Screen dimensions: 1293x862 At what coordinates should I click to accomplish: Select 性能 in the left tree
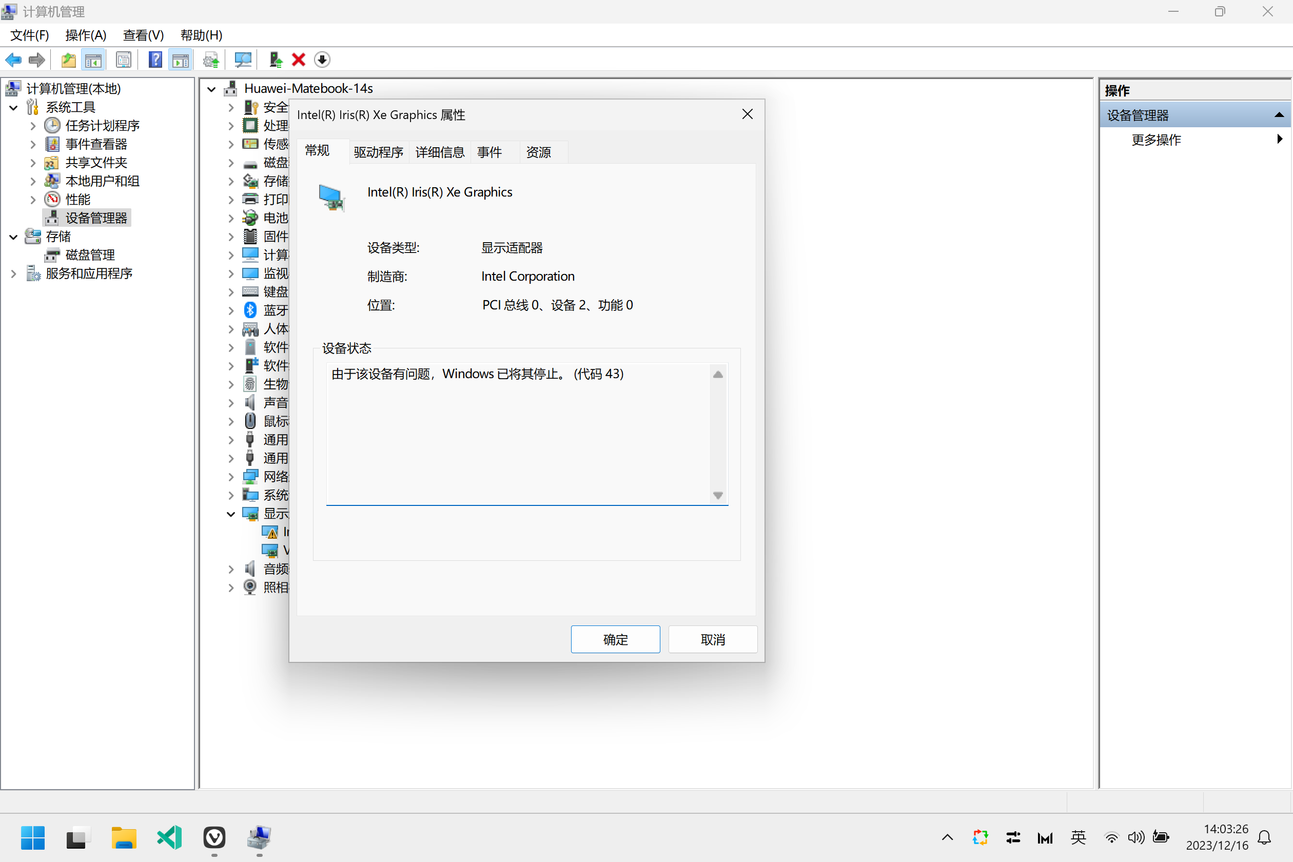coord(77,200)
